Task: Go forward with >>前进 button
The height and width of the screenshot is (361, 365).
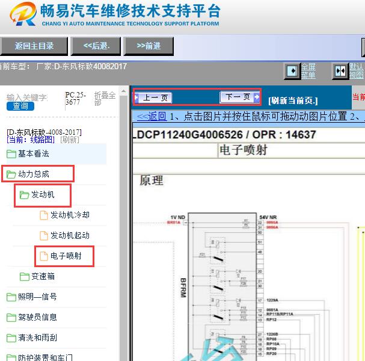Action: (x=149, y=46)
